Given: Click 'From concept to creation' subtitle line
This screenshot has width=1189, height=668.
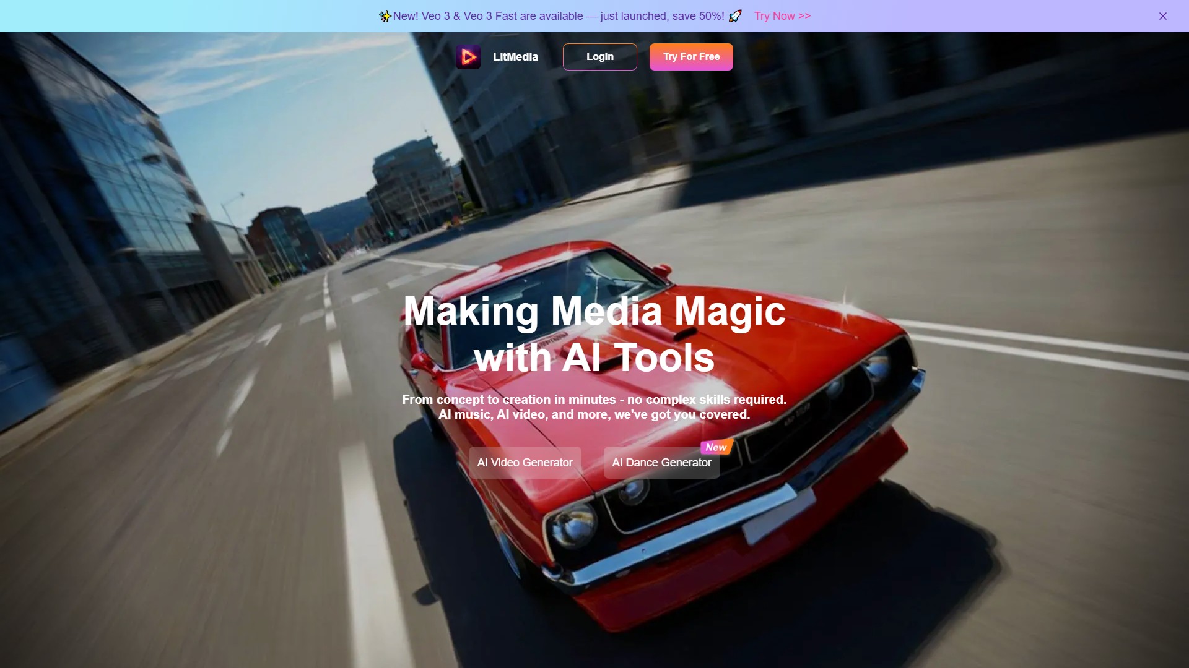Looking at the screenshot, I should (594, 400).
